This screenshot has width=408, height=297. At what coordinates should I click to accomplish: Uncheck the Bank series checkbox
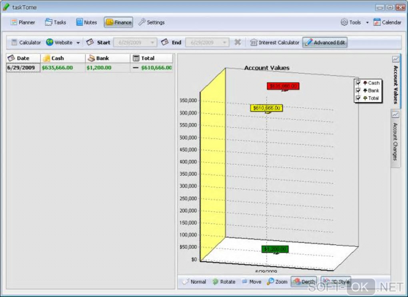(x=358, y=90)
